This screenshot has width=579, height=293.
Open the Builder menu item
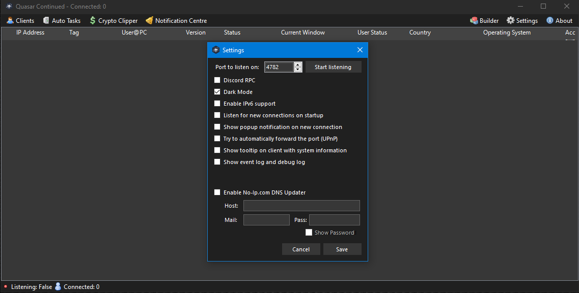484,21
